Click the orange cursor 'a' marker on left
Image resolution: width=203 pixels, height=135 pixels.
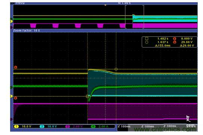click(15, 98)
